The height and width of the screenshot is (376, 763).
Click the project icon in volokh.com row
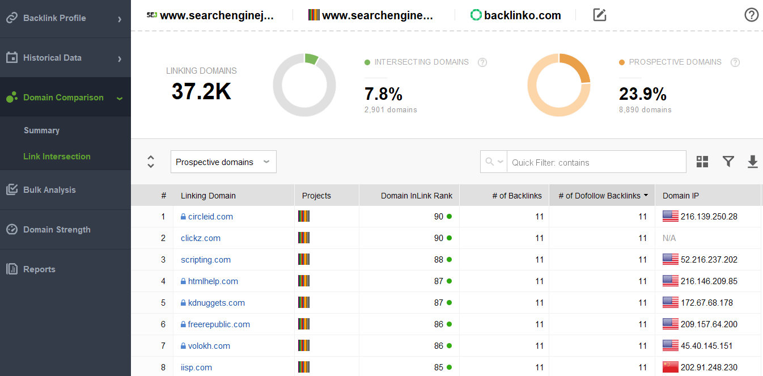(304, 346)
